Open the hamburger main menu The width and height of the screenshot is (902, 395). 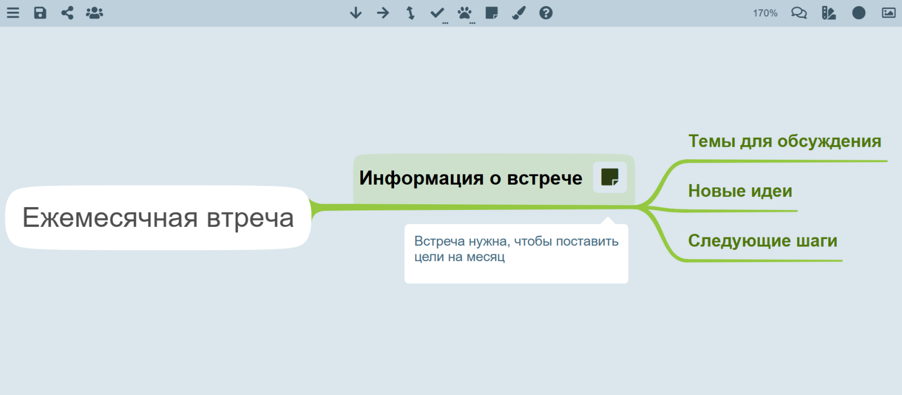[x=13, y=13]
